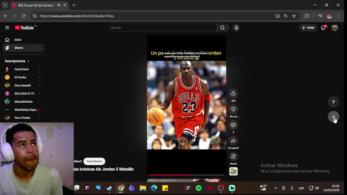Open a new browser tab

[74, 5]
